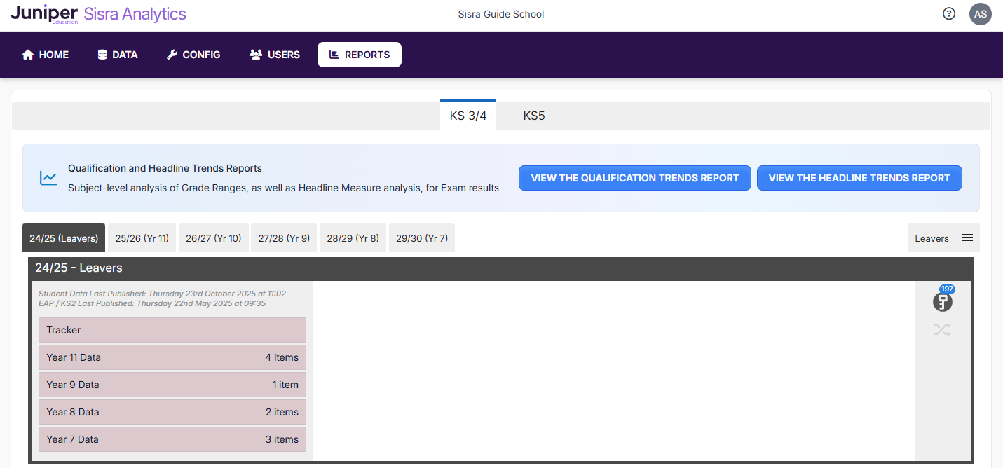Expand Year 7 Data with 3 items
1003x468 pixels.
click(x=172, y=439)
